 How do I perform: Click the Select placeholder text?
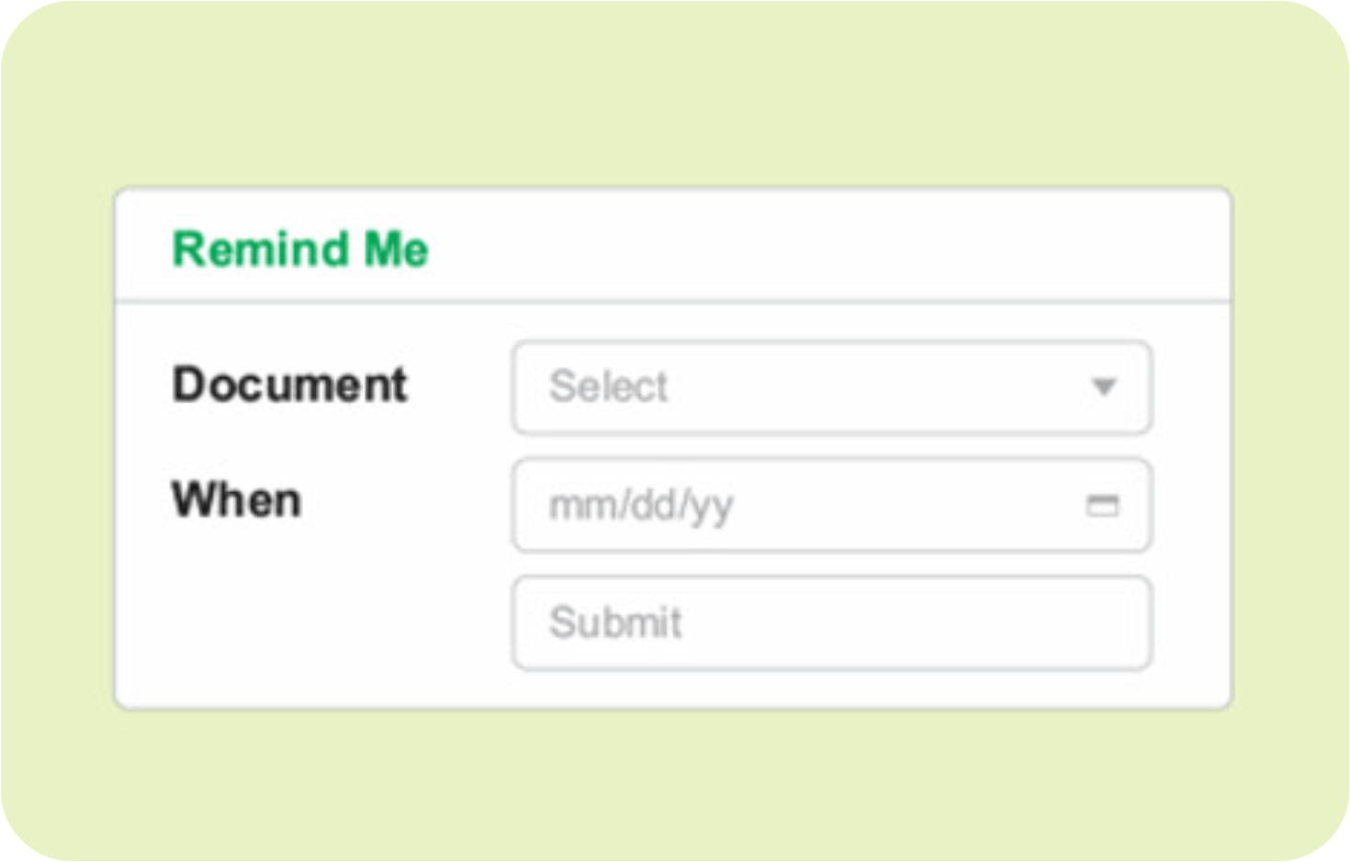coord(608,386)
